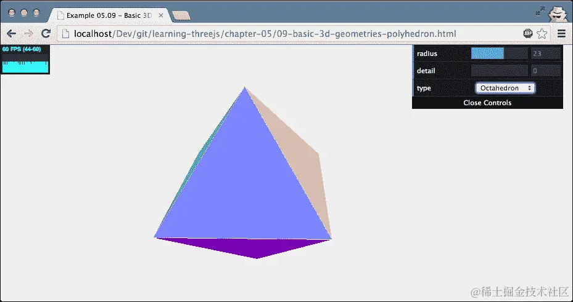Adjust the detail slider

click(499, 71)
